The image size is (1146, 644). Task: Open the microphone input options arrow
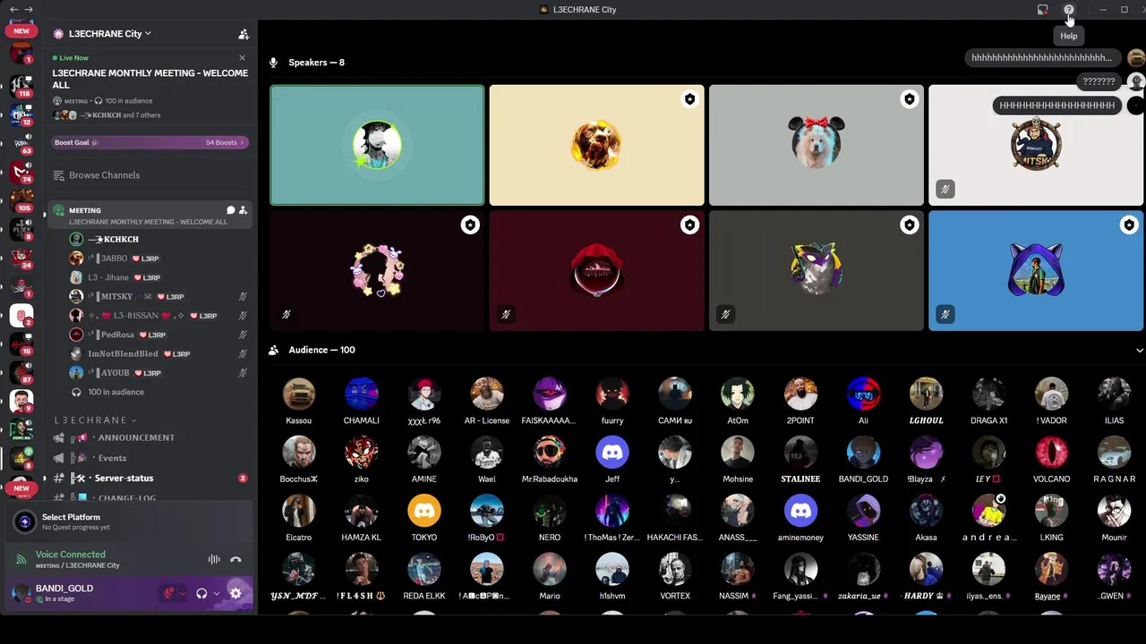[x=182, y=593]
